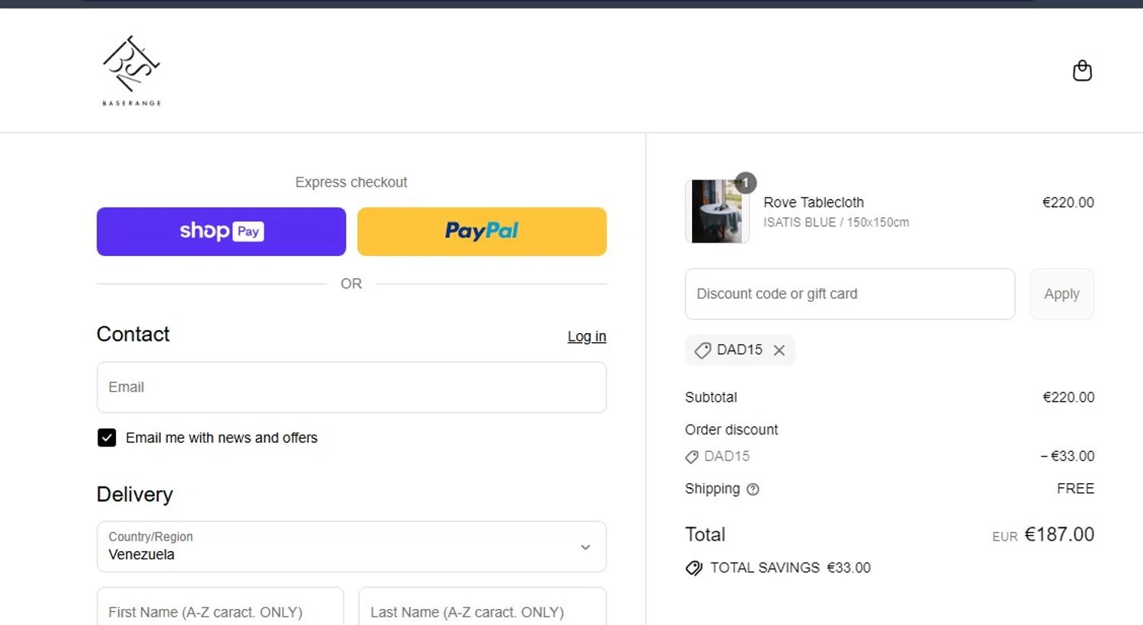The height and width of the screenshot is (625, 1143).
Task: Click the Log in link
Action: click(587, 336)
